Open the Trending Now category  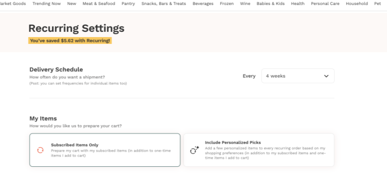point(46,4)
